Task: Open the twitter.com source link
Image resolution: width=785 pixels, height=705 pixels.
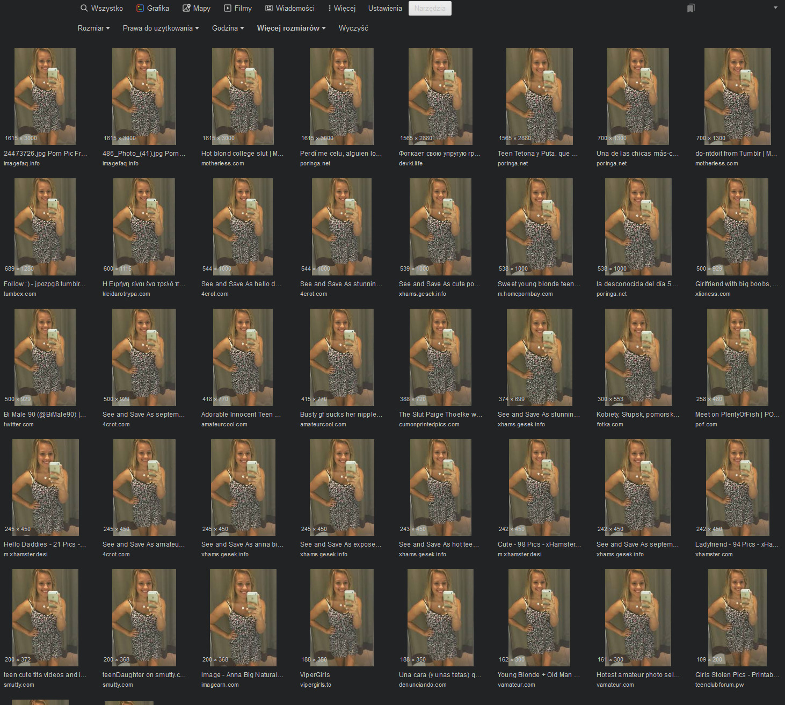Action: 19,424
